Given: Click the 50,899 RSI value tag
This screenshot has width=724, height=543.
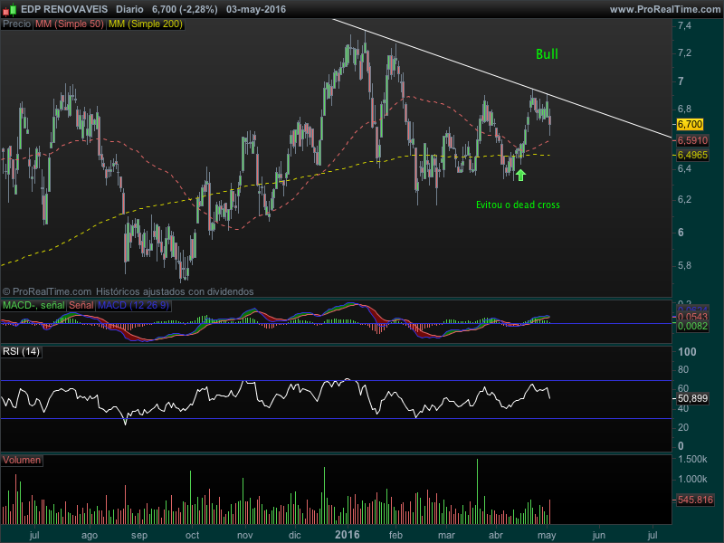Looking at the screenshot, I should [692, 398].
